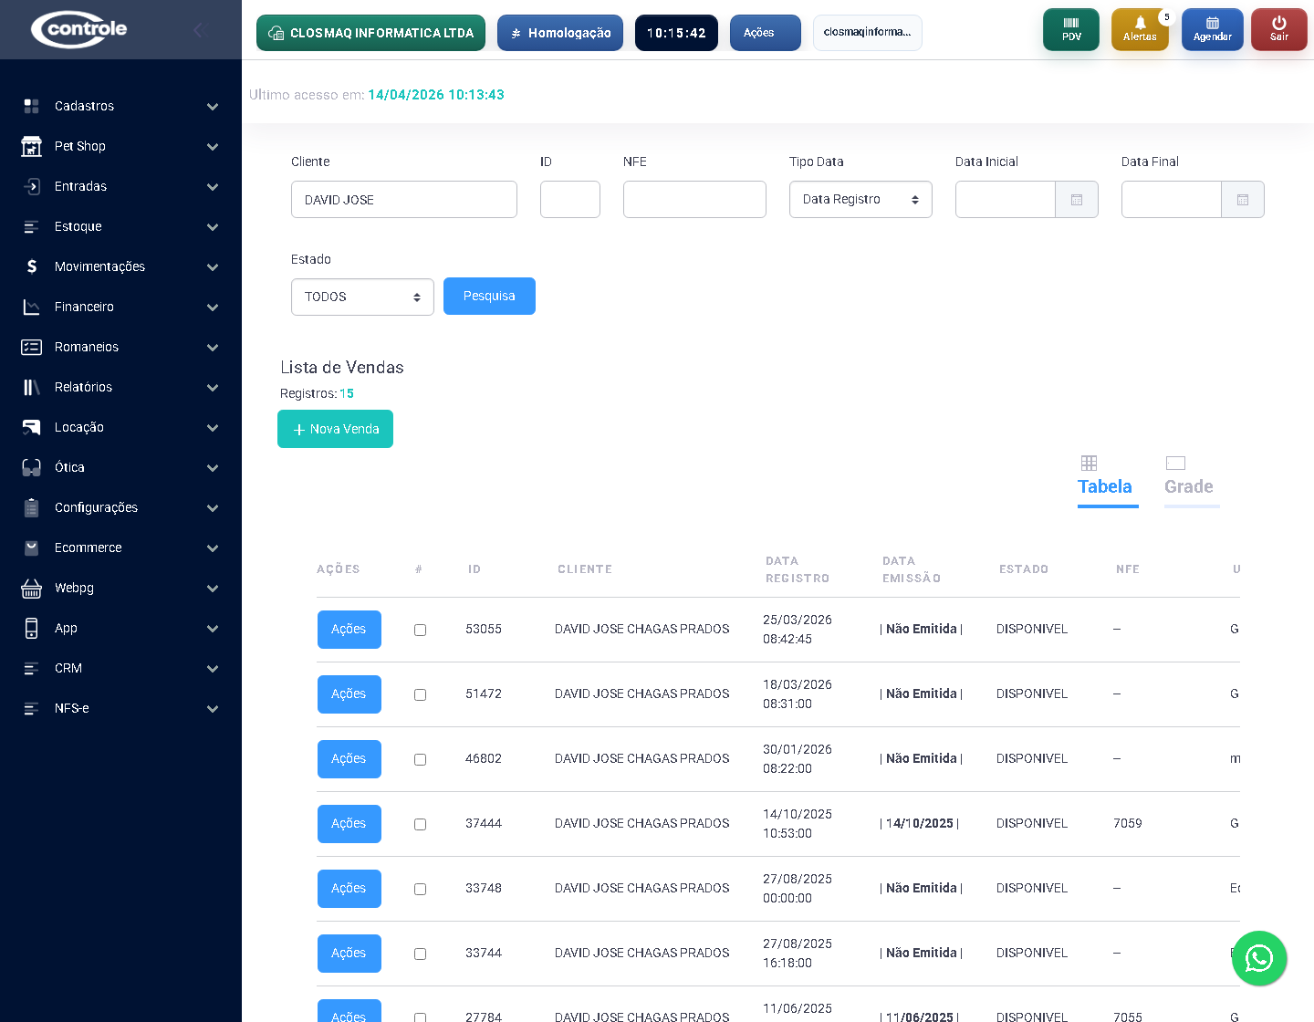This screenshot has width=1314, height=1022.
Task: Expand the Pet Shop menu item
Action: tap(120, 146)
